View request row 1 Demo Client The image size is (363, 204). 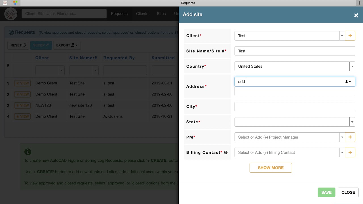22,83
